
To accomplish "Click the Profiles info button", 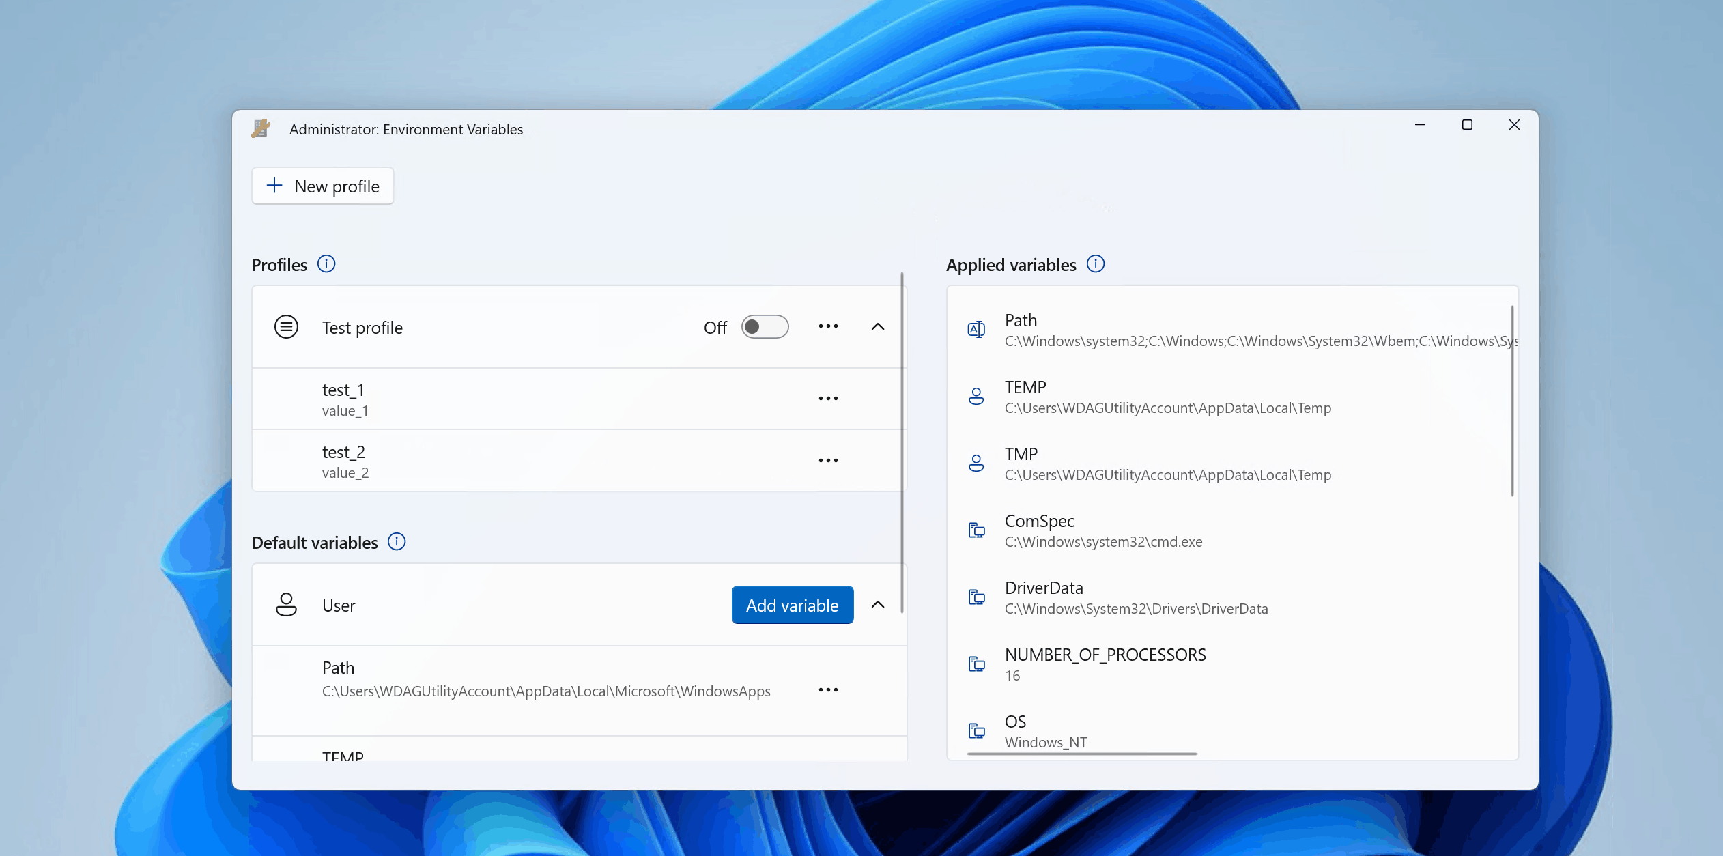I will click(x=325, y=263).
